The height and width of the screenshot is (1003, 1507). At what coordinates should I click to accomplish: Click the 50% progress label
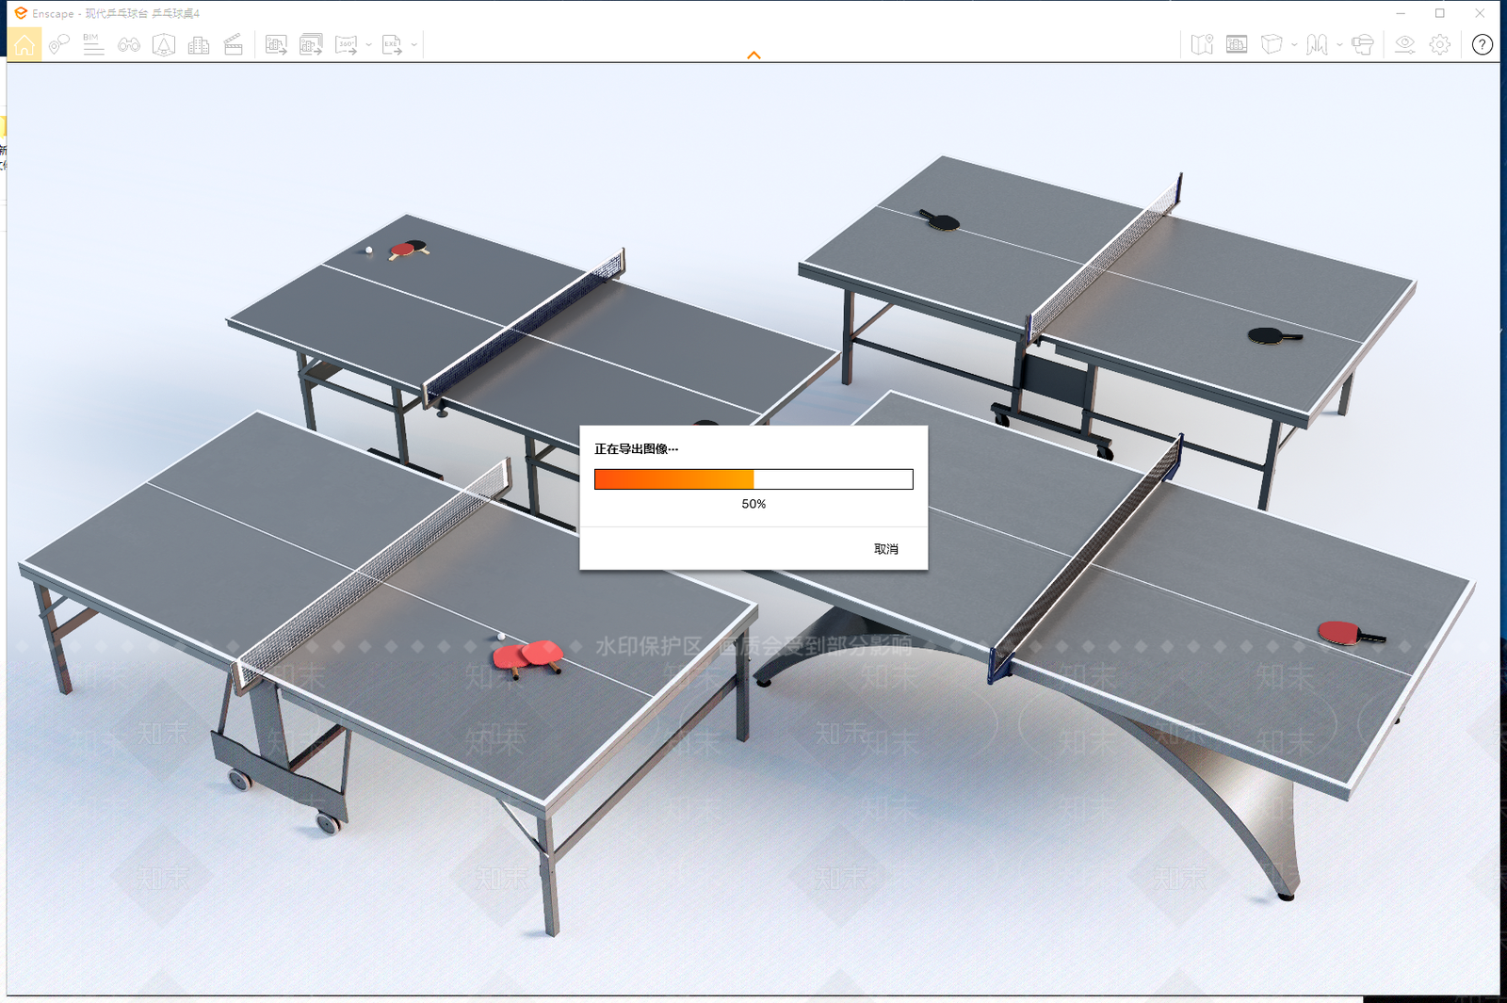tap(753, 504)
